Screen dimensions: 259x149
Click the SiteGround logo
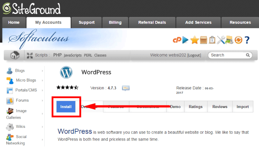coord(31,9)
